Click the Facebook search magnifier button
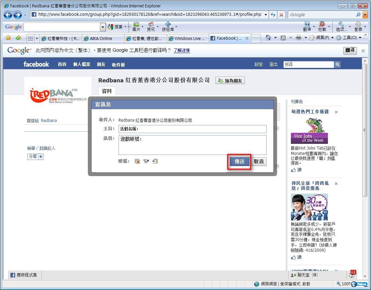Screen dimensions: 371x290 point(337,65)
